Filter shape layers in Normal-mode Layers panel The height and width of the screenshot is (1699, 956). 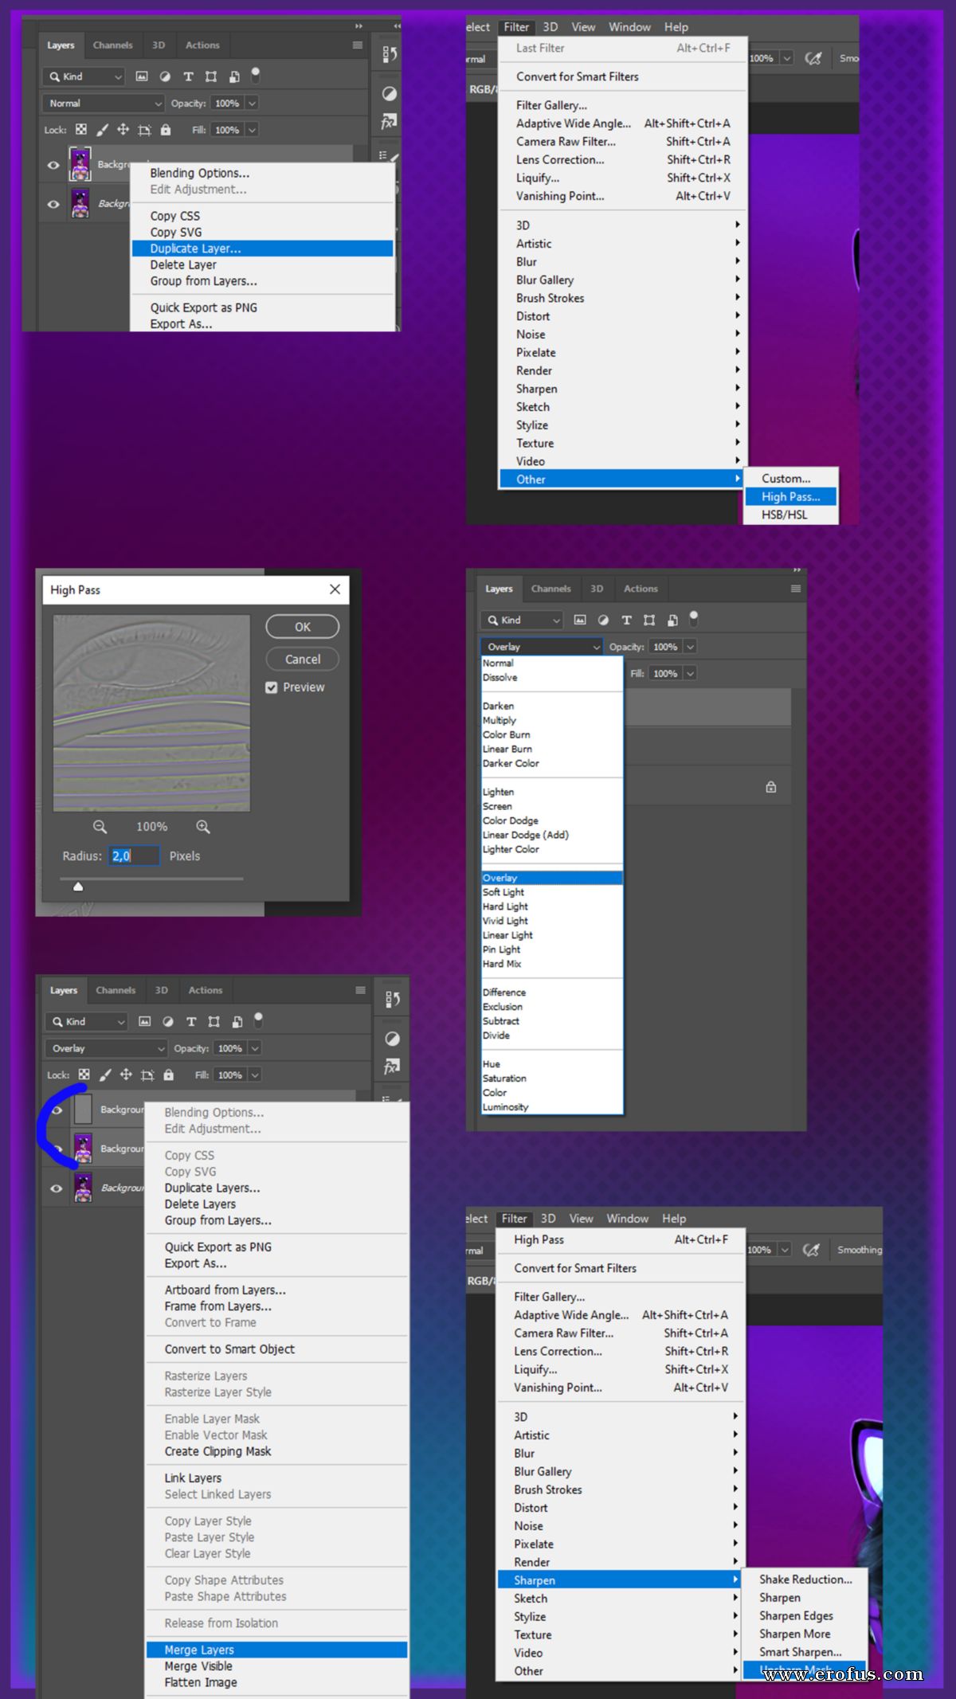click(211, 76)
